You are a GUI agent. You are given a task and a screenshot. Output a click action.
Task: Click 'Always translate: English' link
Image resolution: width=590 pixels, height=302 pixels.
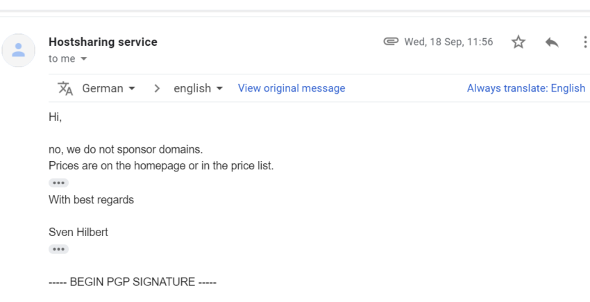click(526, 88)
